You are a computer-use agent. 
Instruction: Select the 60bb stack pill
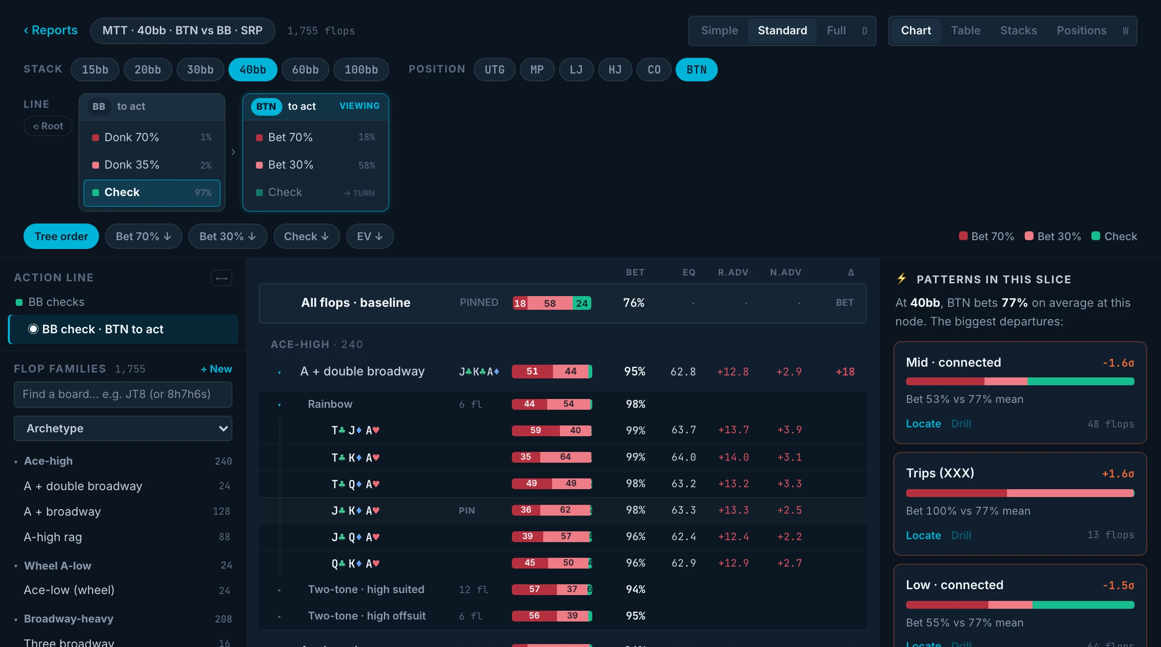pos(305,70)
